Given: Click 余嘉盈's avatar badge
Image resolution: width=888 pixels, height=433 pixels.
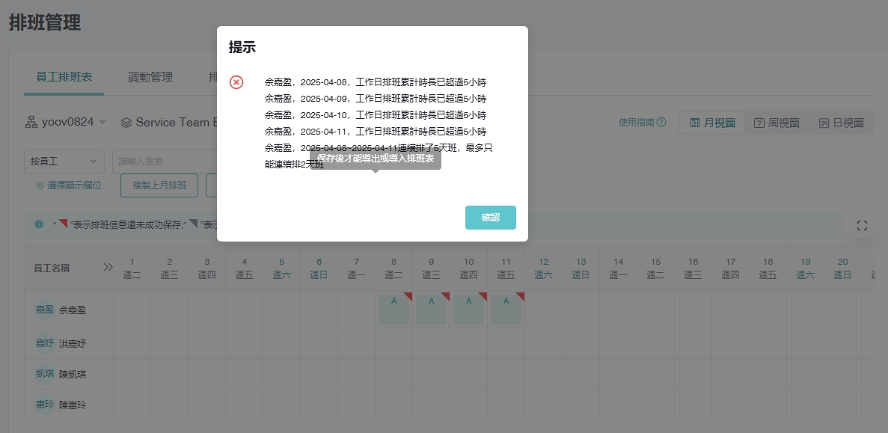Looking at the screenshot, I should click(x=45, y=310).
